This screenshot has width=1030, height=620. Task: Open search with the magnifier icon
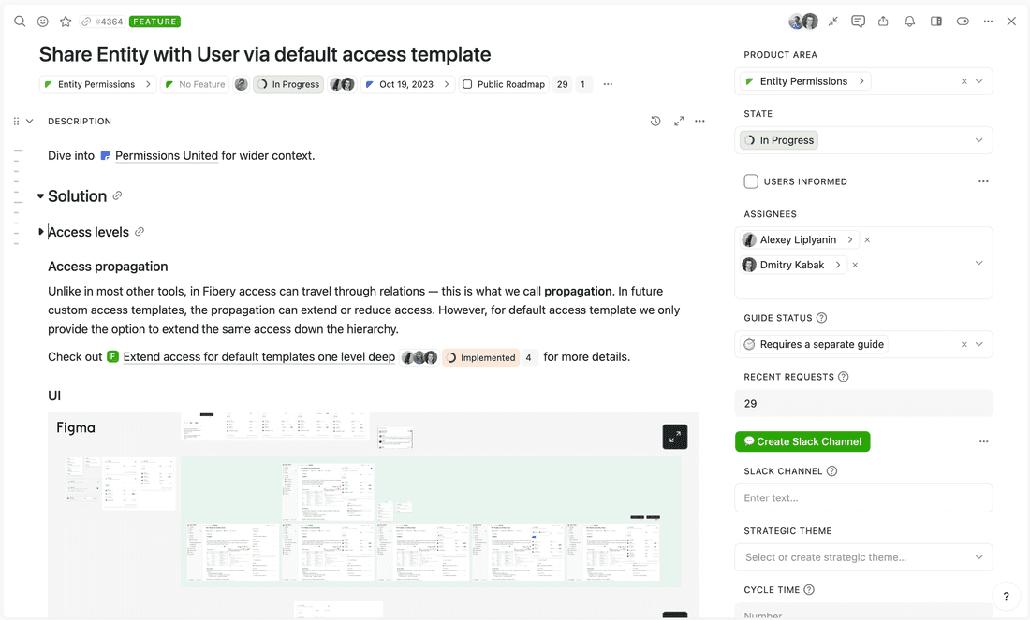(x=20, y=22)
